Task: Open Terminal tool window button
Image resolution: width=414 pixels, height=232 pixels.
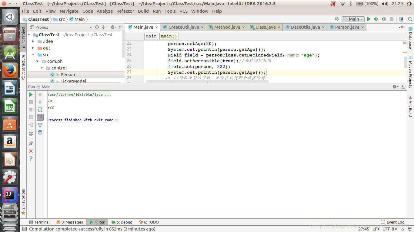Action: point(39,222)
